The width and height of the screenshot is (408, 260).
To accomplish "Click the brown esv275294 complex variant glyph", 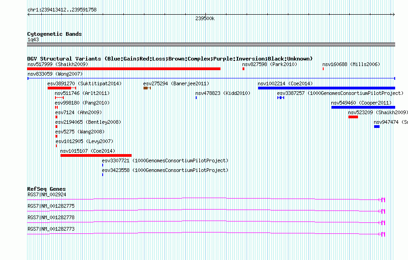I will 147,88.
